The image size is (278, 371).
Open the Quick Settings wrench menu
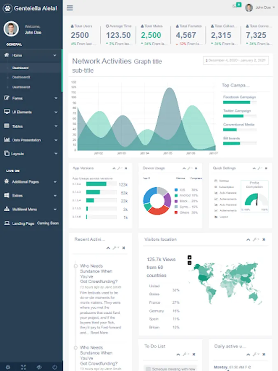pyautogui.click(x=260, y=168)
